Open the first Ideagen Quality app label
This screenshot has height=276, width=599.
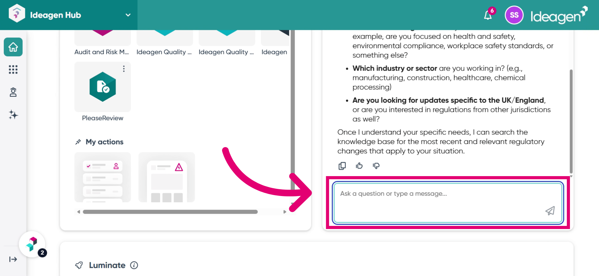coord(164,52)
